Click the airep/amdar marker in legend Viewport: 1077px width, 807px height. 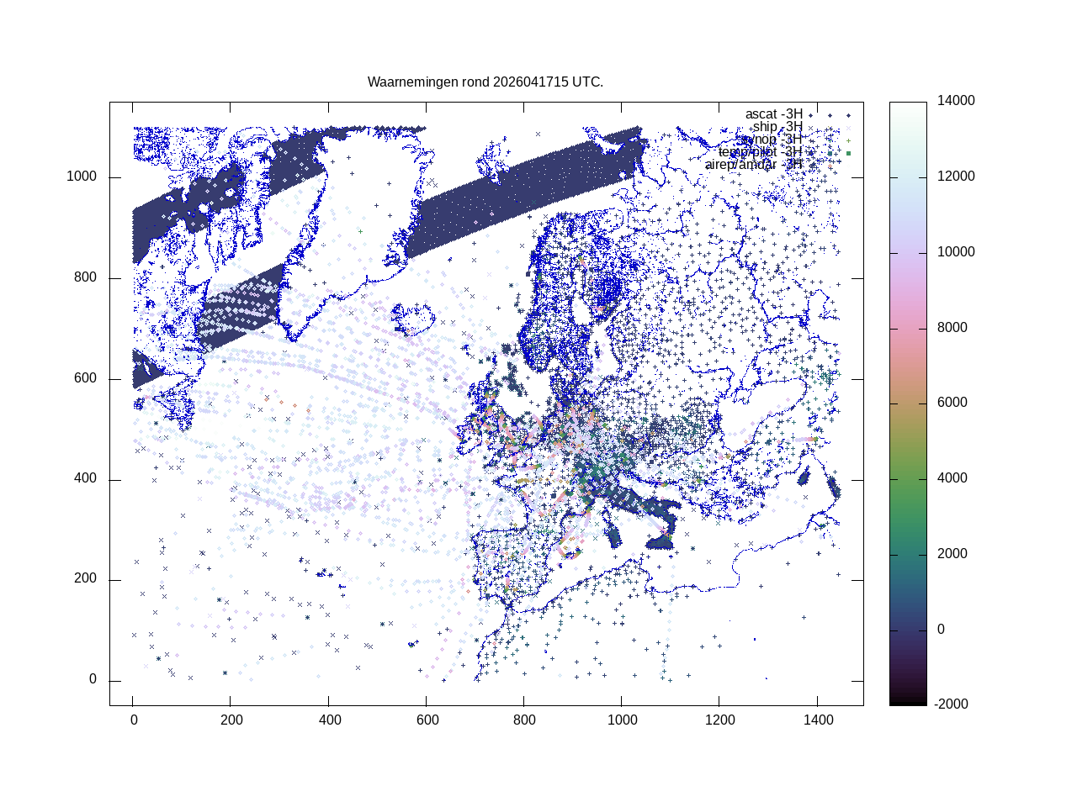point(830,166)
